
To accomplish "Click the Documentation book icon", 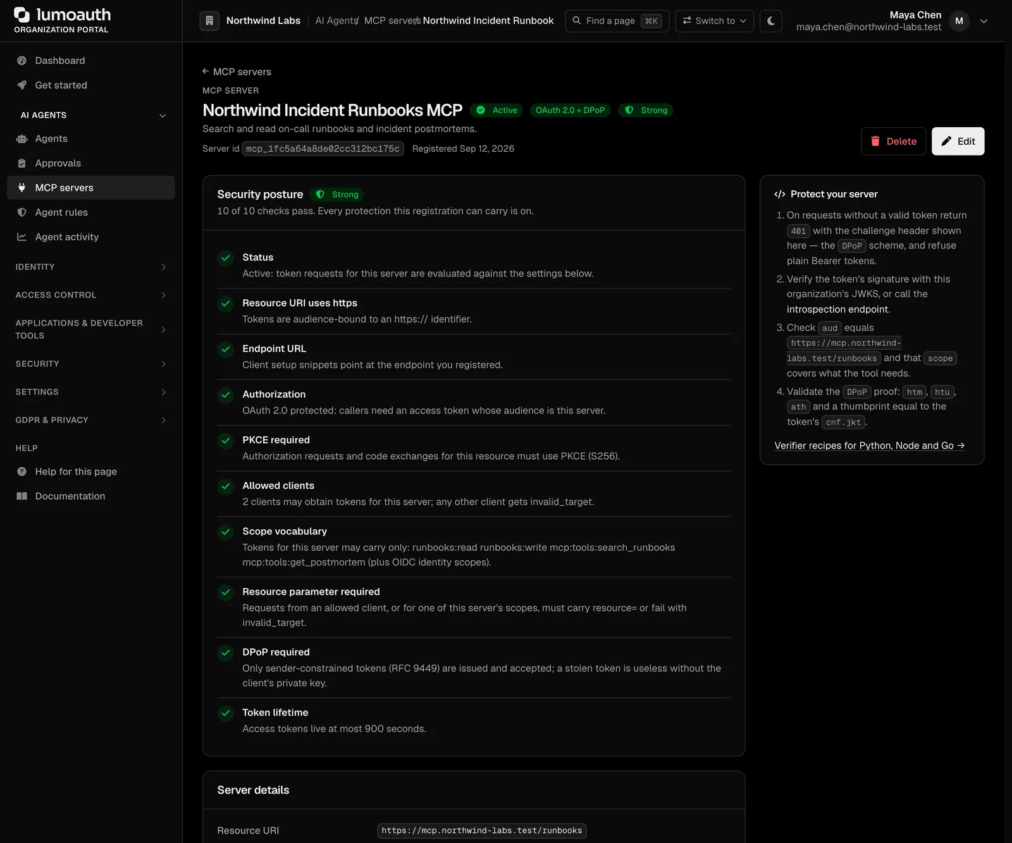I will [22, 496].
